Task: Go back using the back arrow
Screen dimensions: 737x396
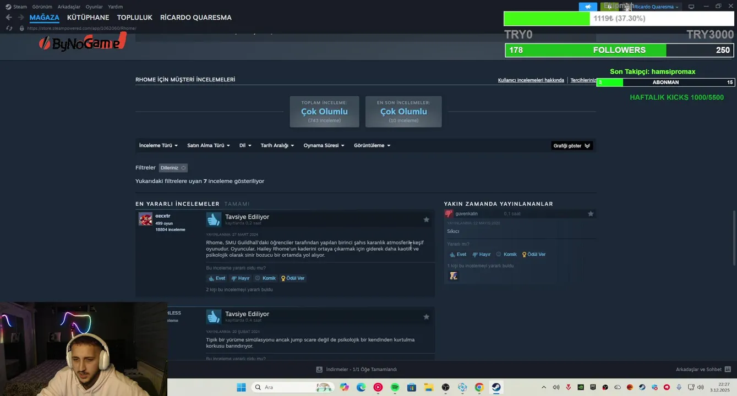Action: (9, 18)
